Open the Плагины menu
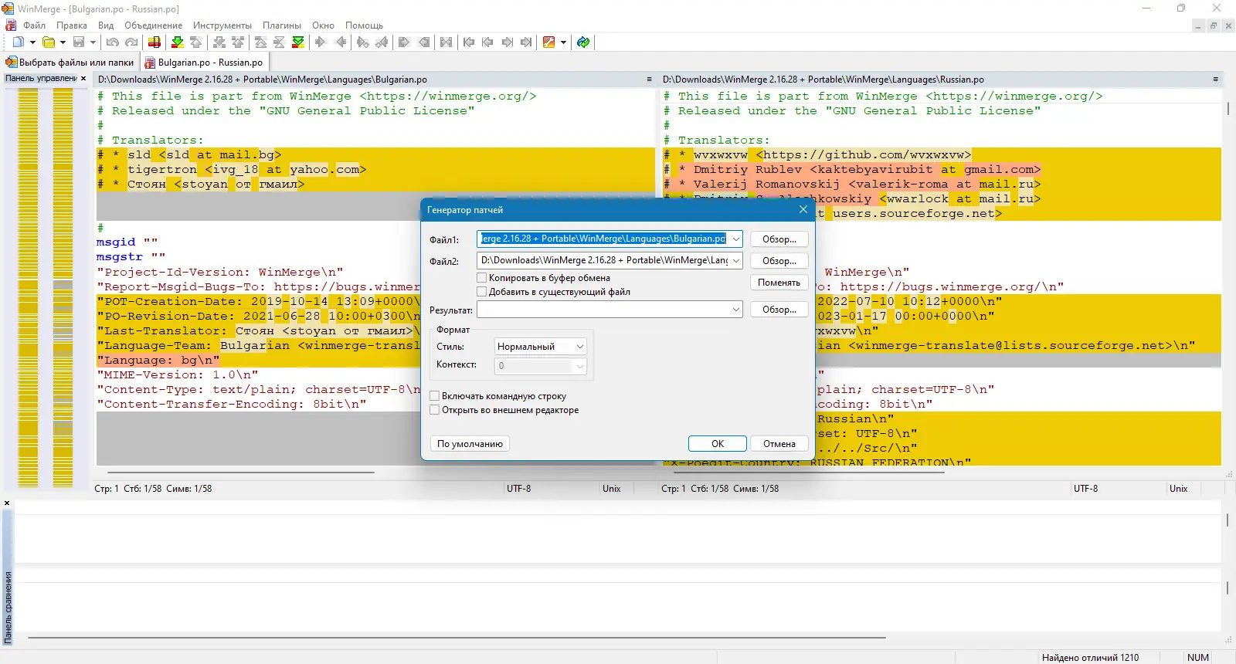Image resolution: width=1236 pixels, height=664 pixels. [281, 25]
